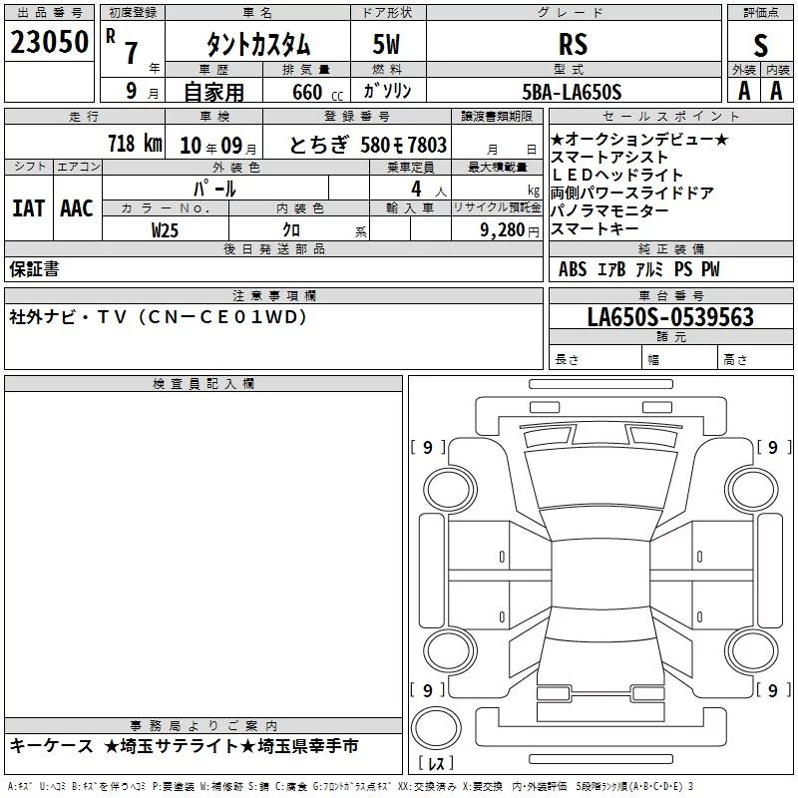This screenshot has width=798, height=798.
Task: Click the inspection date 10年09月
Action: [218, 146]
